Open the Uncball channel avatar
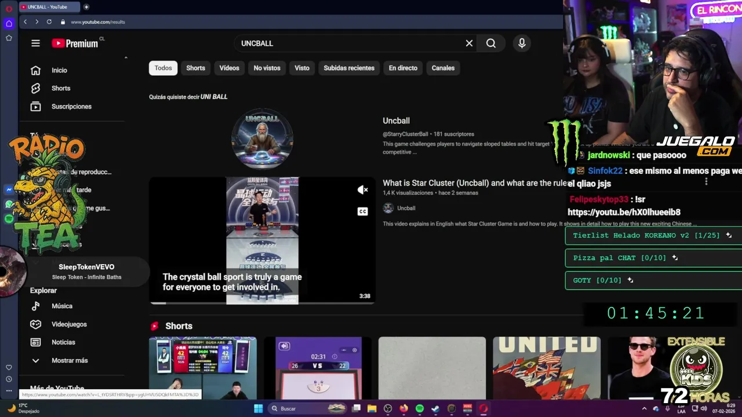 [262, 139]
